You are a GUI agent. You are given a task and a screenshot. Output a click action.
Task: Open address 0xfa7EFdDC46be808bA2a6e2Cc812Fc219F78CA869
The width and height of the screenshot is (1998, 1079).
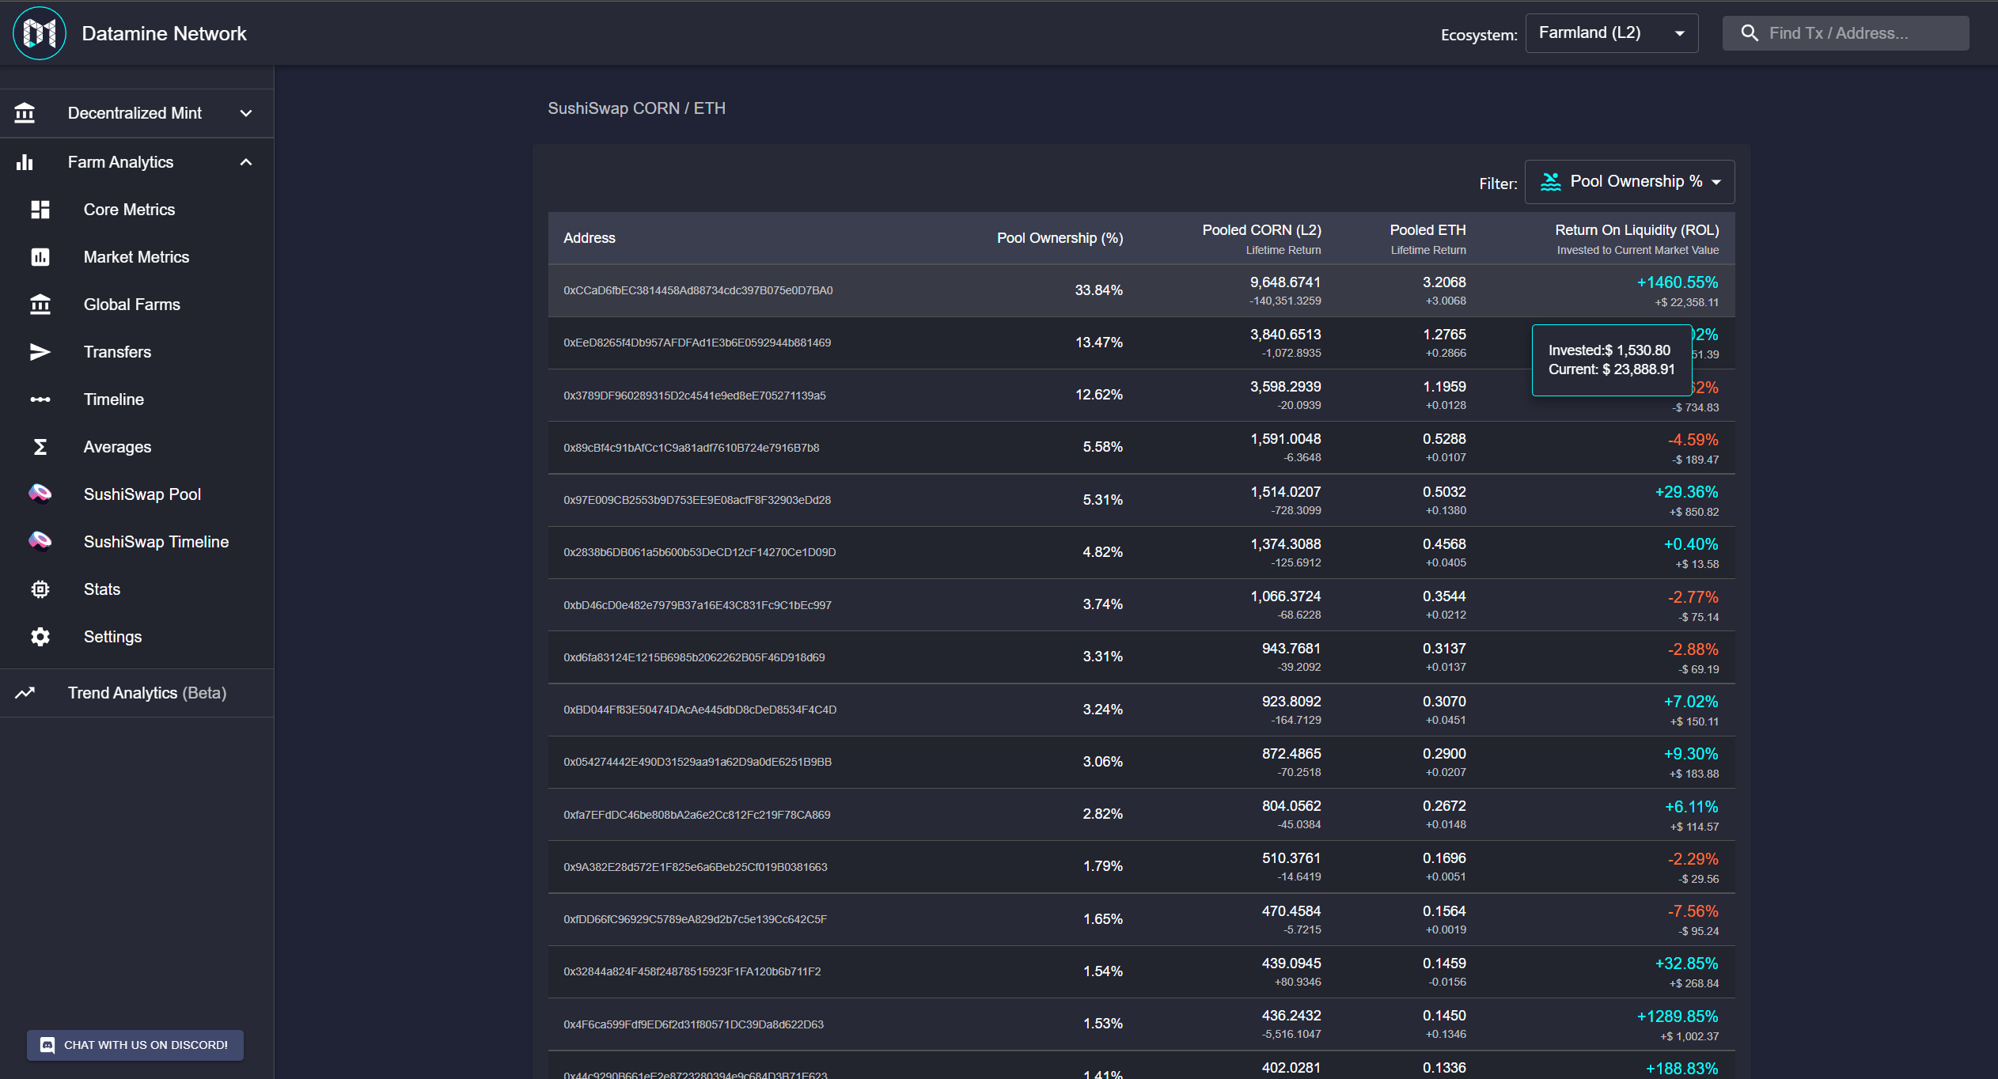click(697, 815)
